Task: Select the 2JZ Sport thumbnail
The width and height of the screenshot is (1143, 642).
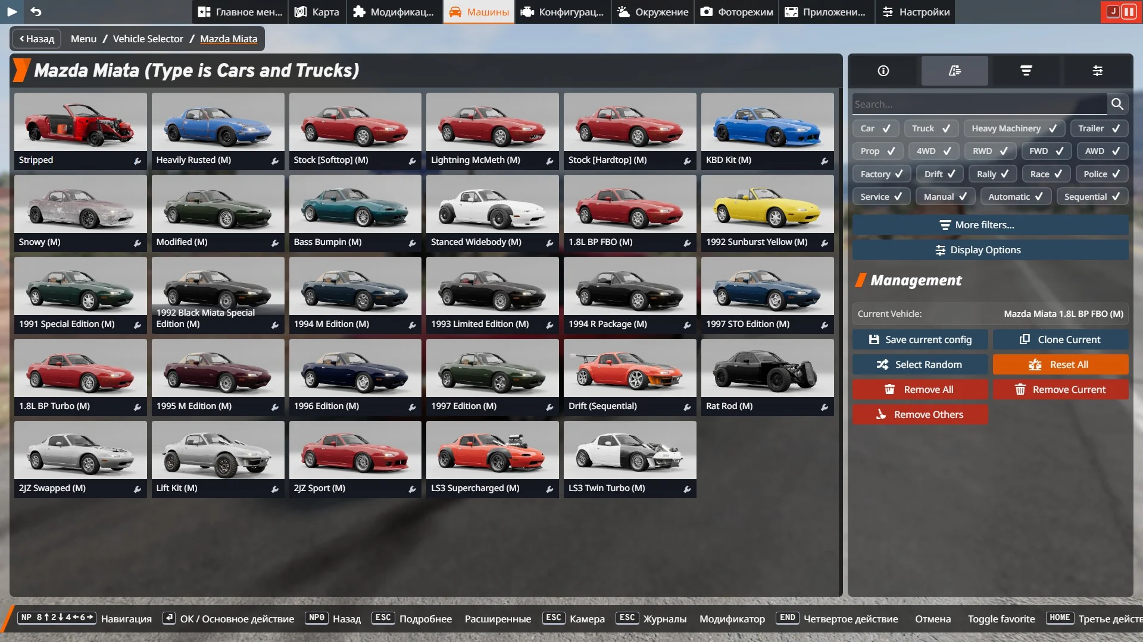Action: (355, 459)
